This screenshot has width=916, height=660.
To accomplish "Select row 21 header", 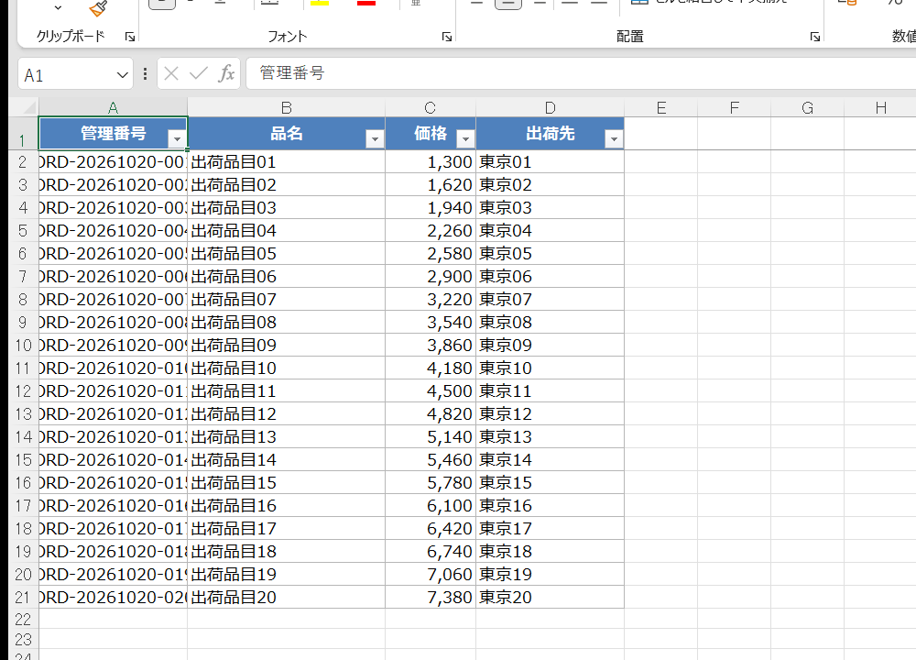I will [23, 598].
